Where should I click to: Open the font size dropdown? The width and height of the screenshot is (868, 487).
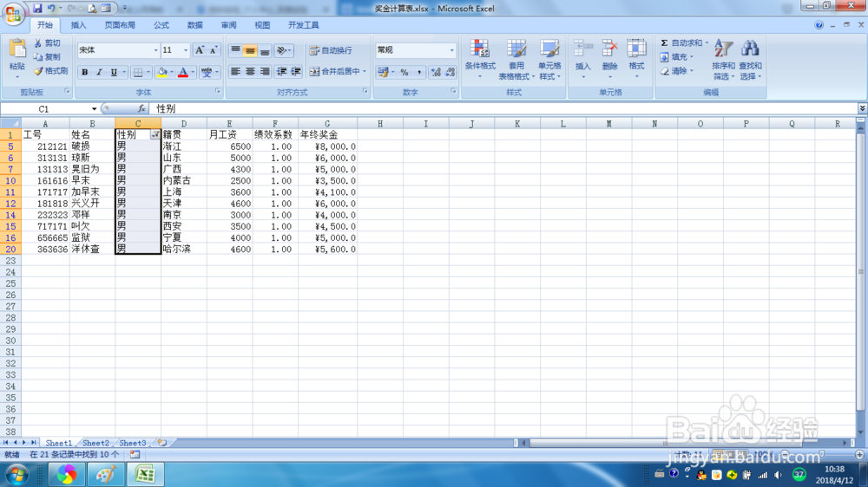[x=186, y=50]
